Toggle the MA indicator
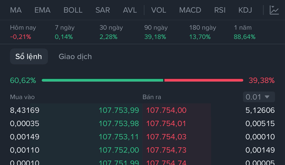Screen dimensions: 285x165 16,10
